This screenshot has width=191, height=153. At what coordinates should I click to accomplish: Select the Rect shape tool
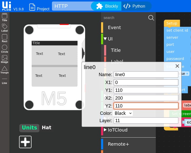(x=5, y=38)
